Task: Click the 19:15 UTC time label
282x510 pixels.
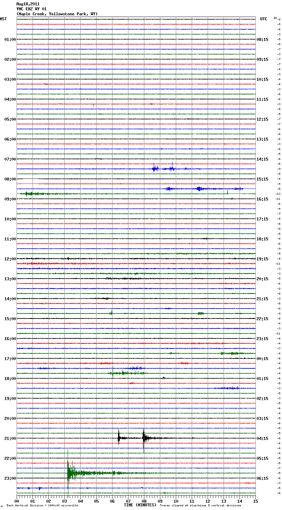Action: (262, 259)
